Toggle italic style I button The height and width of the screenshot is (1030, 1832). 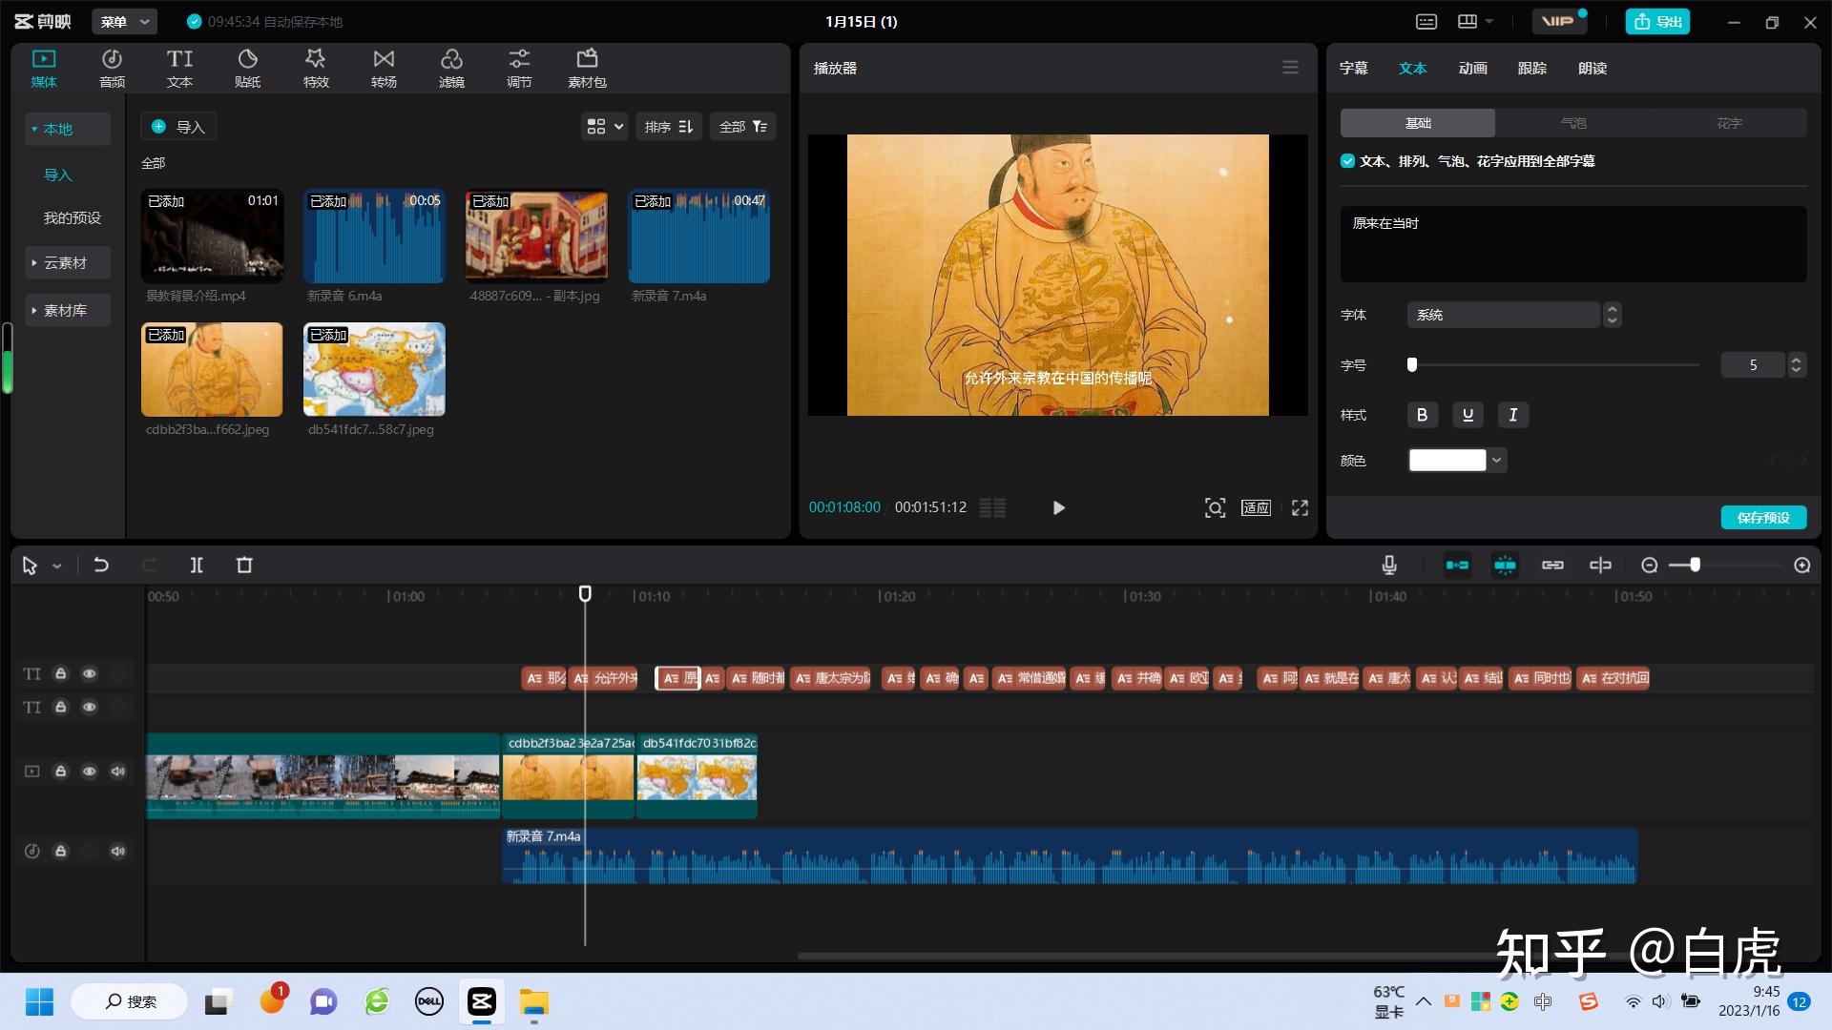(x=1512, y=415)
